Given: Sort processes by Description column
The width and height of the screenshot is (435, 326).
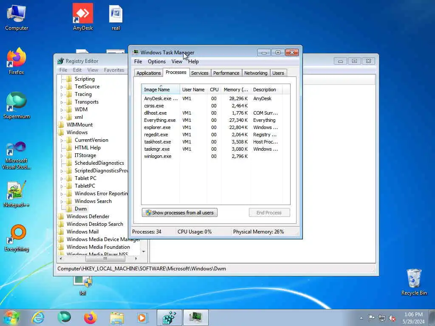Looking at the screenshot, I should coord(267,90).
